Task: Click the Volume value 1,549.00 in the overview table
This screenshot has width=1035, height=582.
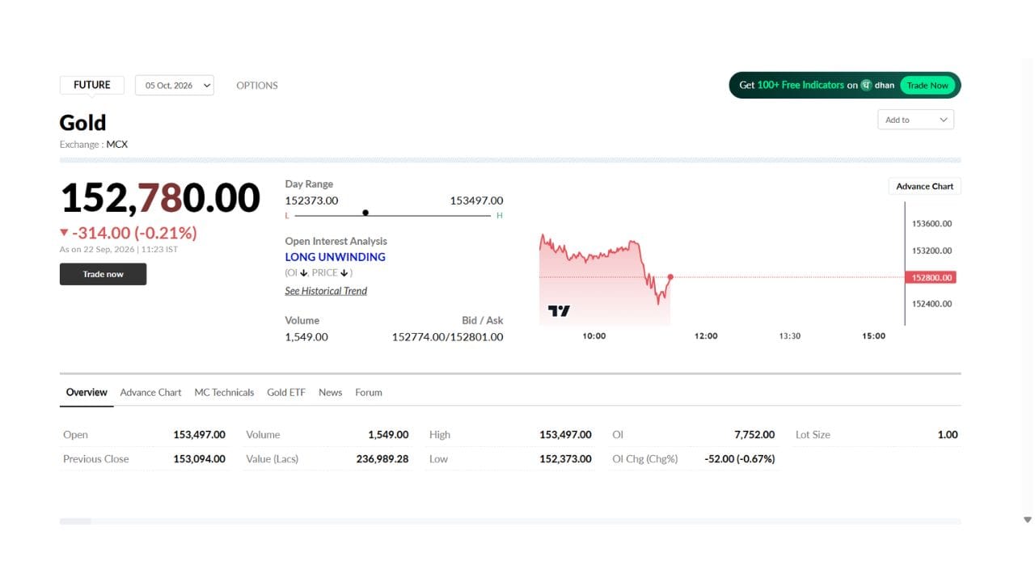Action: point(388,435)
